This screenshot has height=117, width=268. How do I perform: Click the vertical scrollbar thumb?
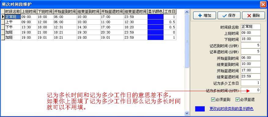coord(187,41)
